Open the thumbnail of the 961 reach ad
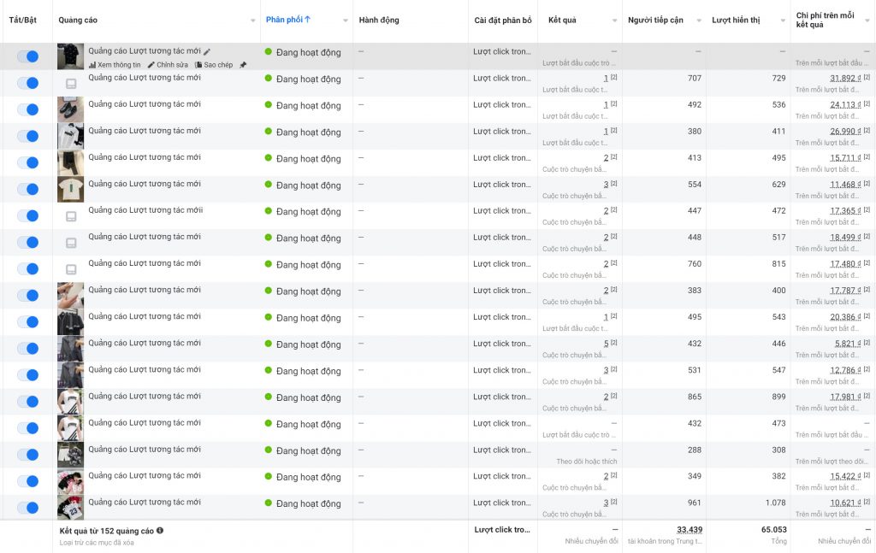 (70, 508)
